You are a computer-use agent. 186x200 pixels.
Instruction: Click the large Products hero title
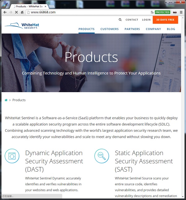91,57
